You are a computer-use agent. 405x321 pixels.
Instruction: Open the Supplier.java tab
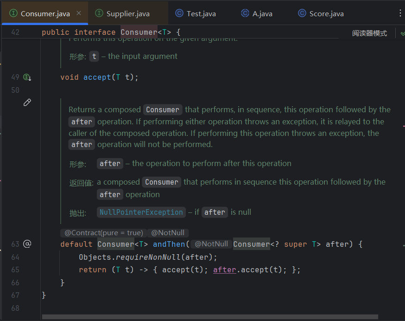(x=128, y=13)
